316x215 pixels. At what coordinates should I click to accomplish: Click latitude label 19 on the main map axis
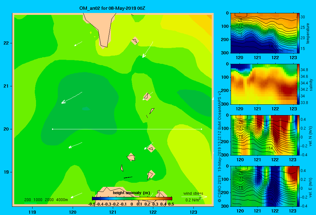click(x=6, y=172)
